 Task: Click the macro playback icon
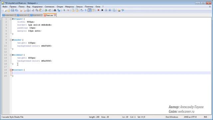tap(106, 10)
